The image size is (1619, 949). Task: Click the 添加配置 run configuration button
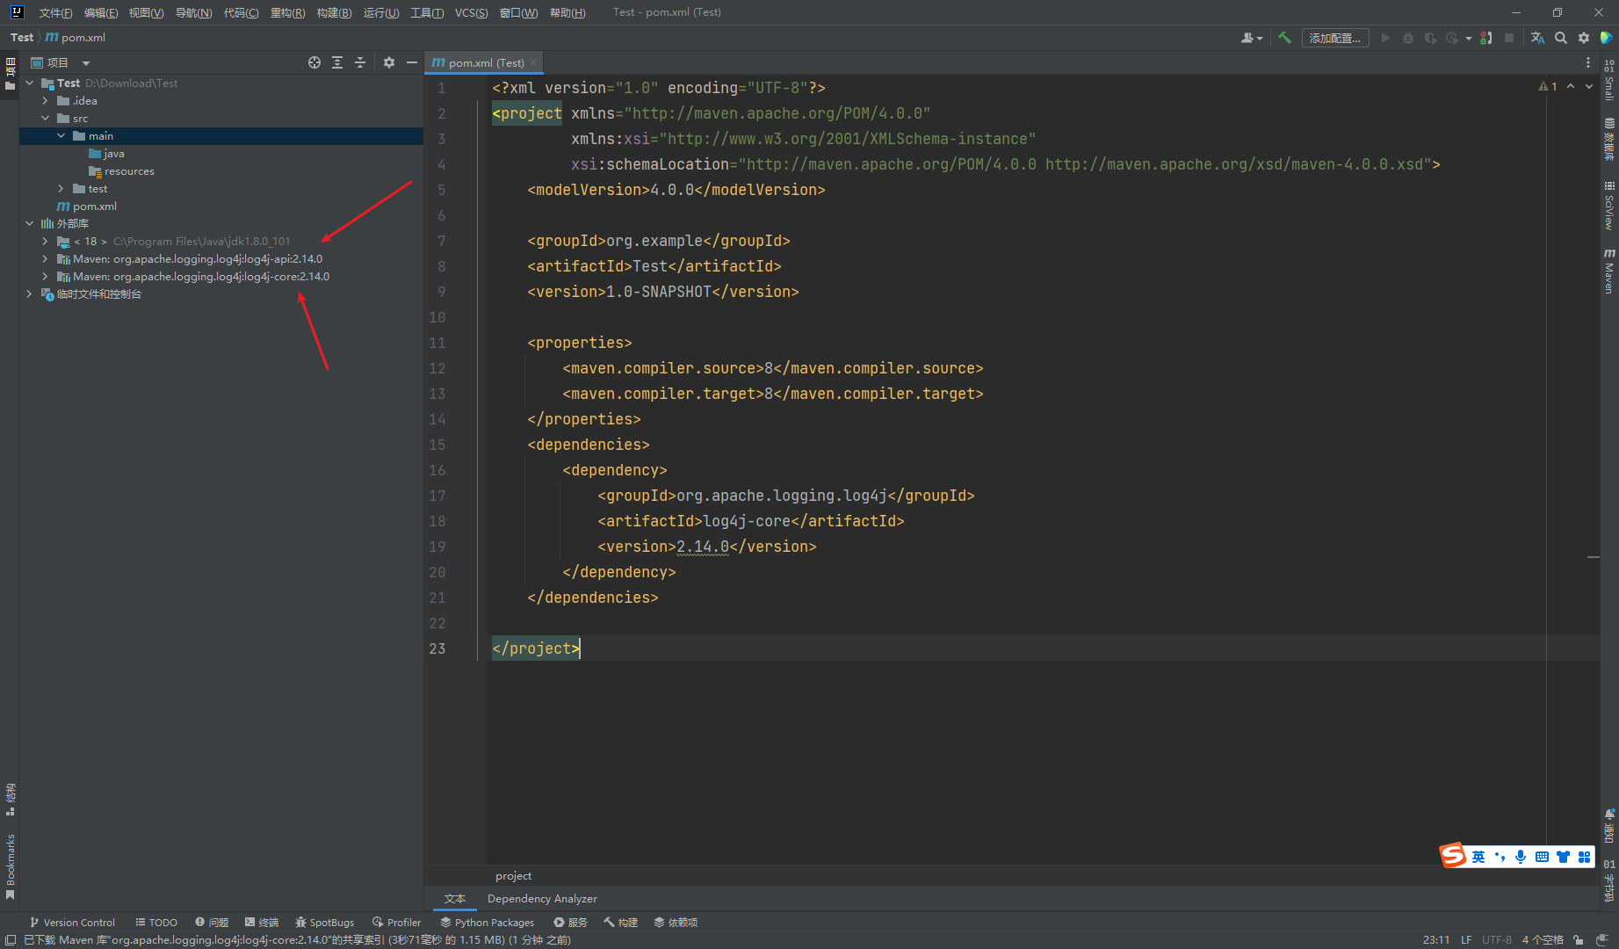pyautogui.click(x=1334, y=38)
